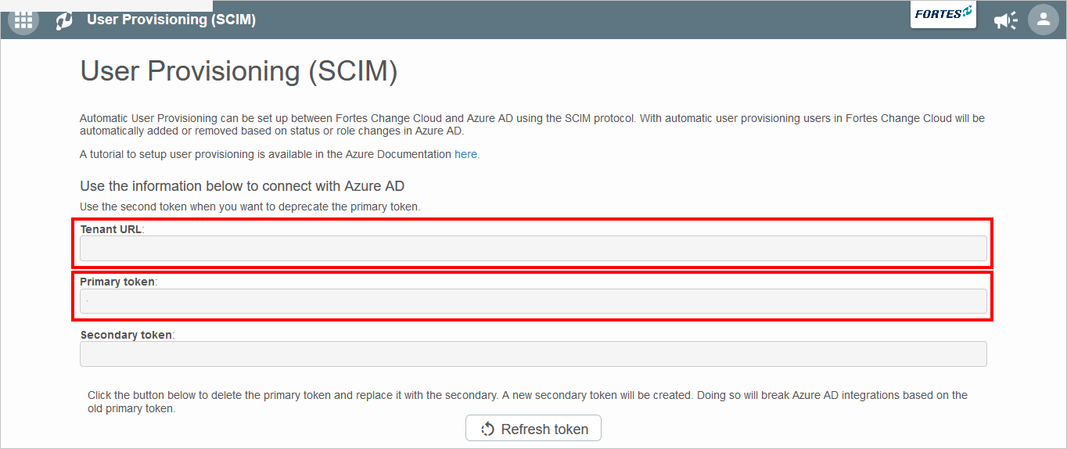Click the warning text about deleting primary token
Image resolution: width=1067 pixels, height=449 pixels.
click(527, 402)
